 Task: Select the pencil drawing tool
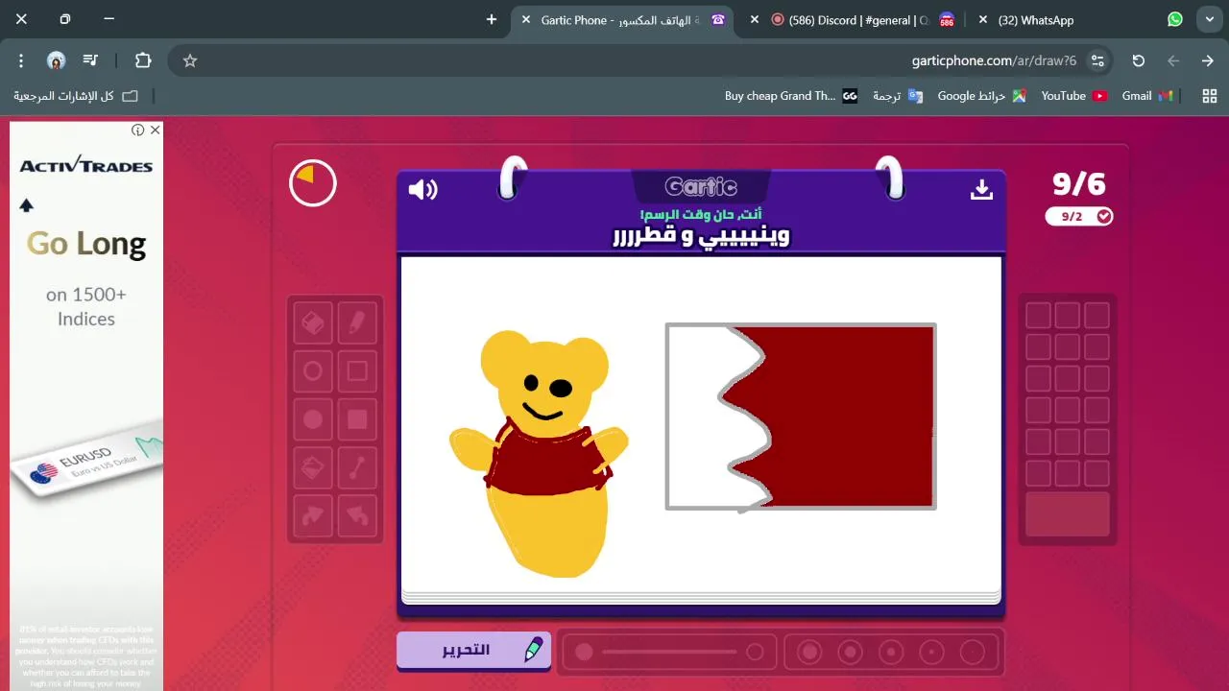pos(357,323)
